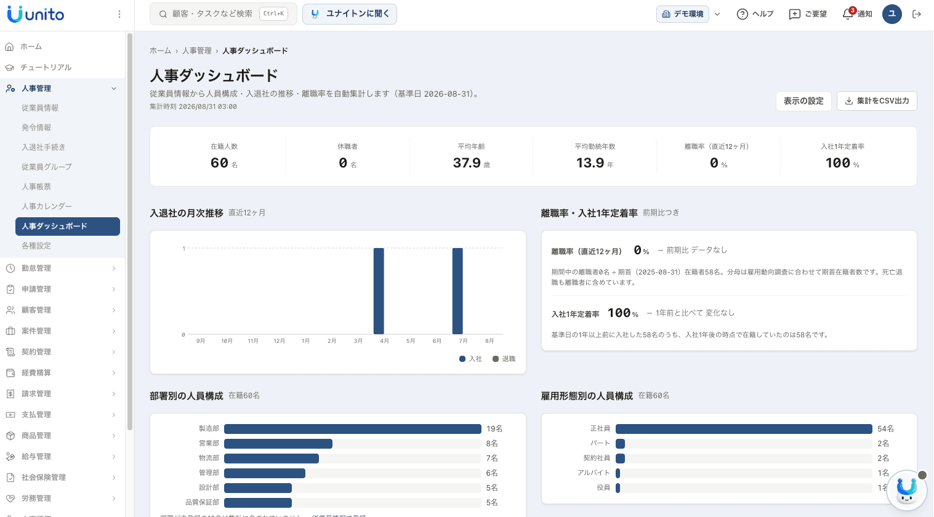The width and height of the screenshot is (934, 517).
Task: Click the April 入社 bar in chart
Action: 379,291
